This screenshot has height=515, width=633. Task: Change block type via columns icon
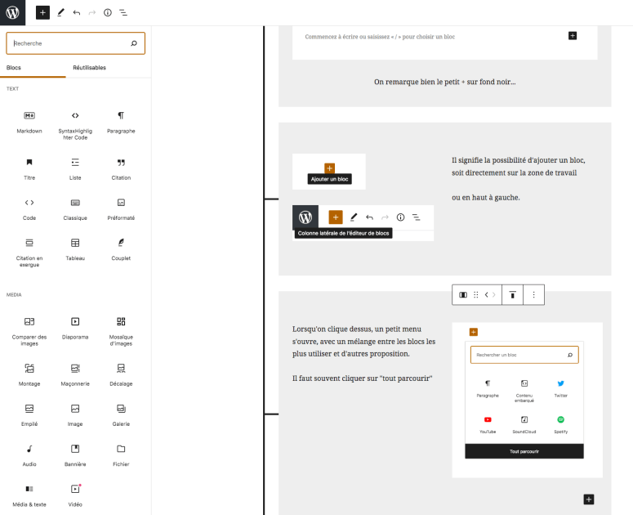463,294
